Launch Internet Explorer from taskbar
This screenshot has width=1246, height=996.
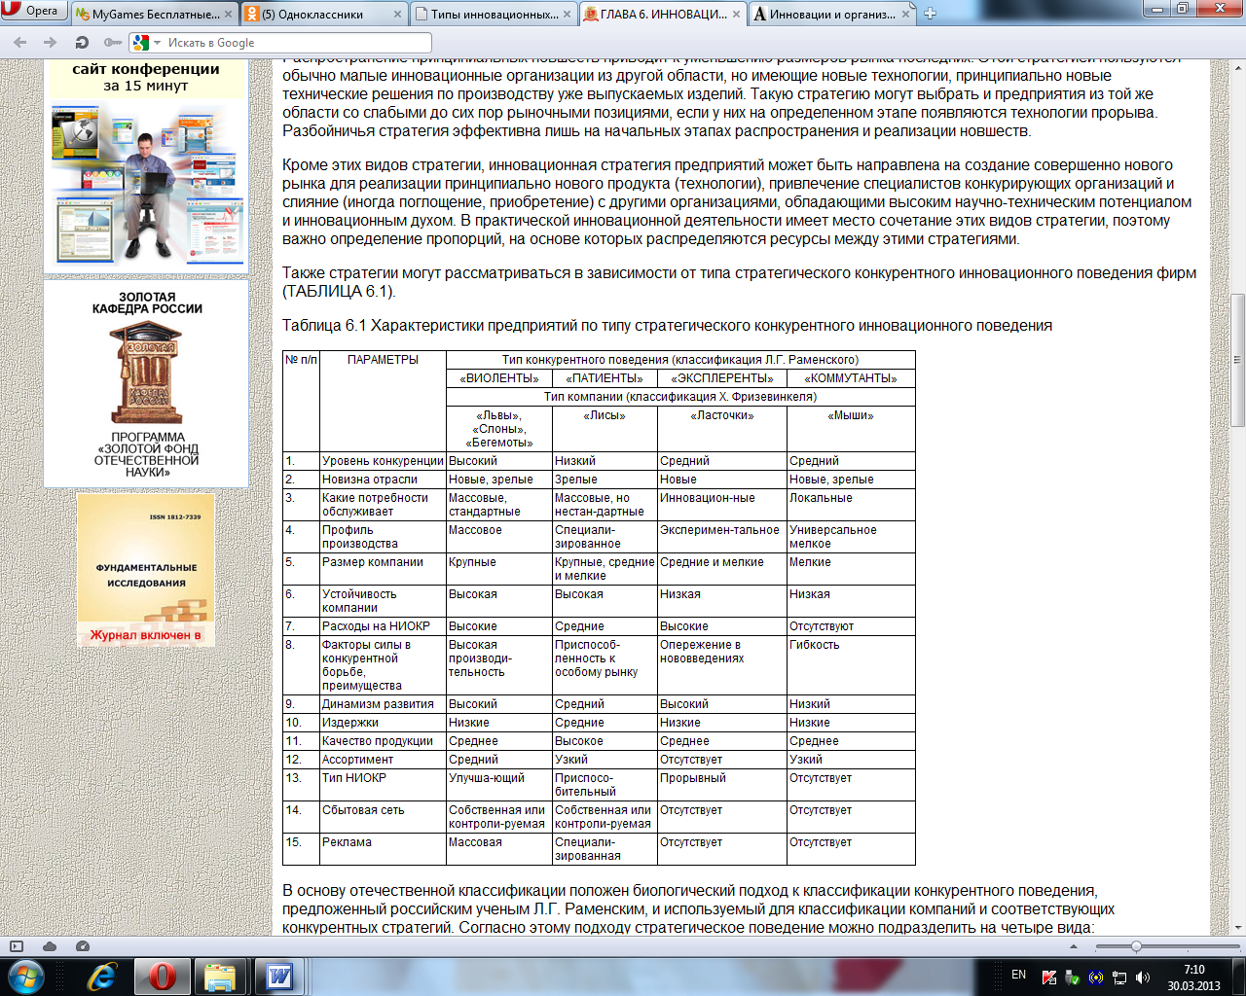(102, 977)
